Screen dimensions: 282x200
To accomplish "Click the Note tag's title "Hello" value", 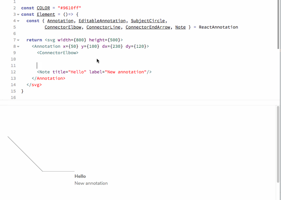I will point(77,72).
